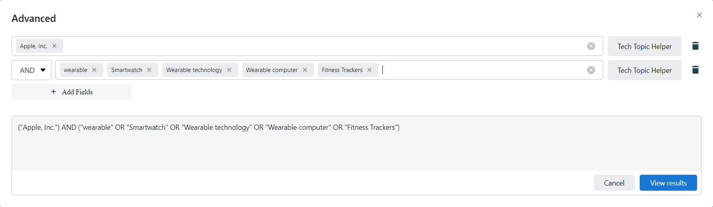The width and height of the screenshot is (713, 207).
Task: Remove the Wearable technology tag
Action: [x=229, y=70]
